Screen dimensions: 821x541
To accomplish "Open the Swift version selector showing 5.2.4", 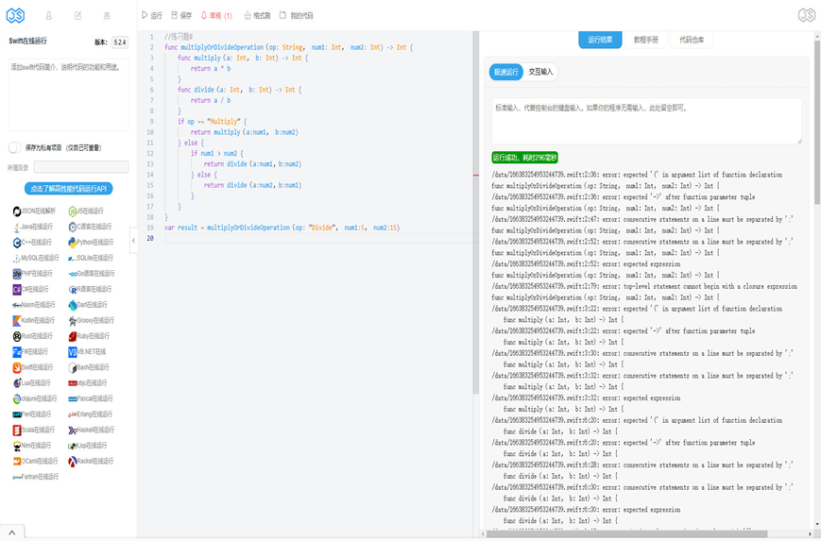I will click(120, 42).
